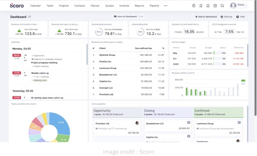Open the Project progress meeting event

(44, 63)
